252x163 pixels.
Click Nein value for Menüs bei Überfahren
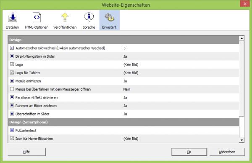127,89
